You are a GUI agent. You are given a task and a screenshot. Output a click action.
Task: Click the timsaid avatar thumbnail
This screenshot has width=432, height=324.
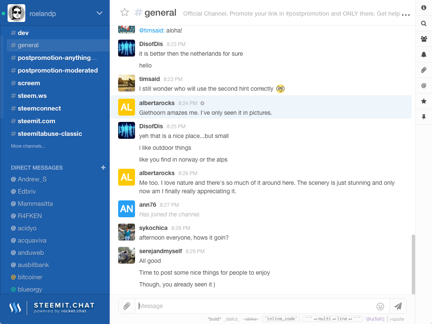pyautogui.click(x=127, y=83)
